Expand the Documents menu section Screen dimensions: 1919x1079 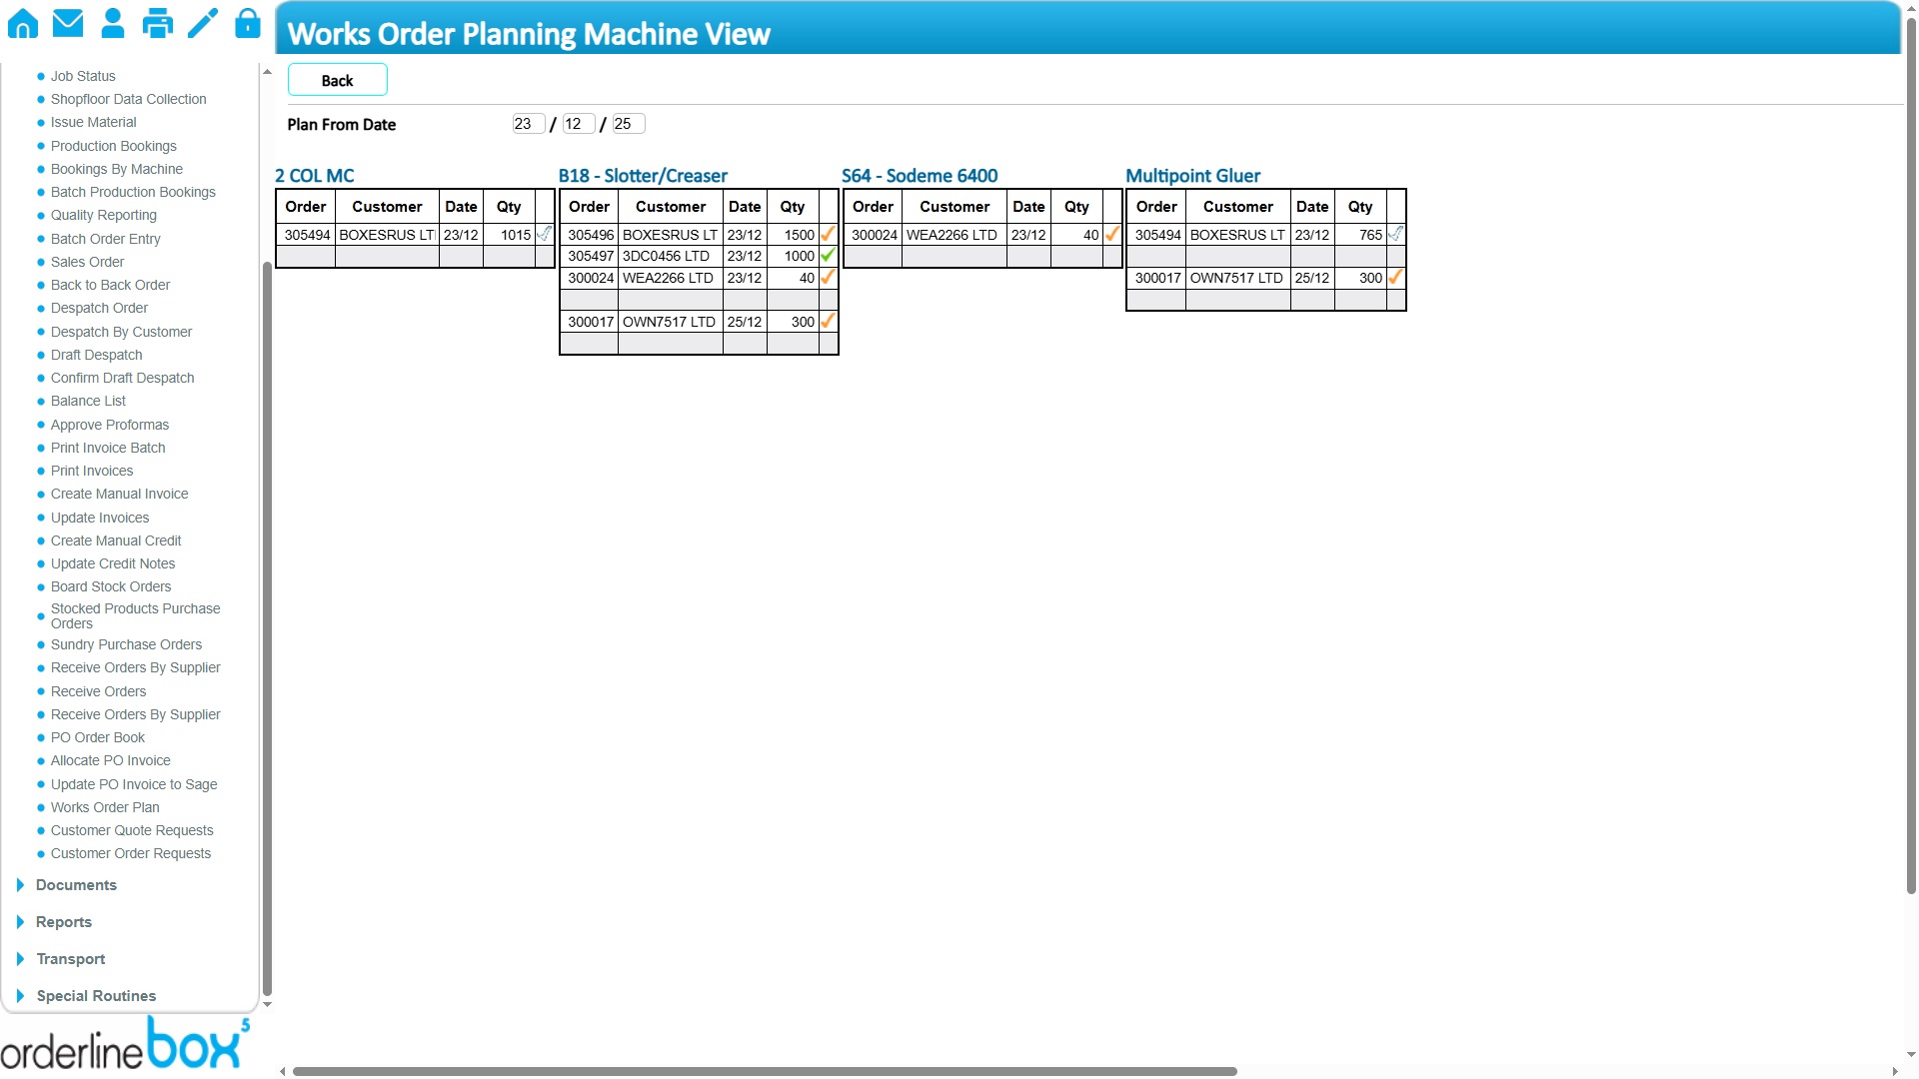[76, 885]
